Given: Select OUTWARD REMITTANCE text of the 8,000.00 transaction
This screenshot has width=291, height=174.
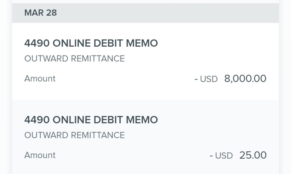Looking at the screenshot, I should [74, 59].
